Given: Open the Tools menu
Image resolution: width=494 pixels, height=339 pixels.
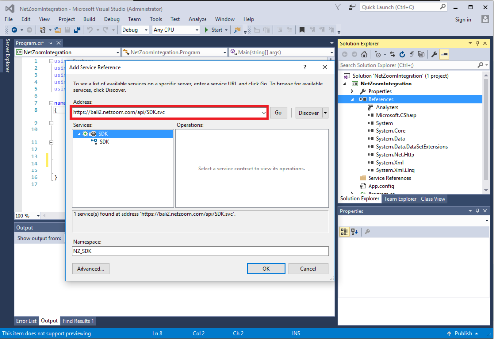Looking at the screenshot, I should tap(156, 19).
